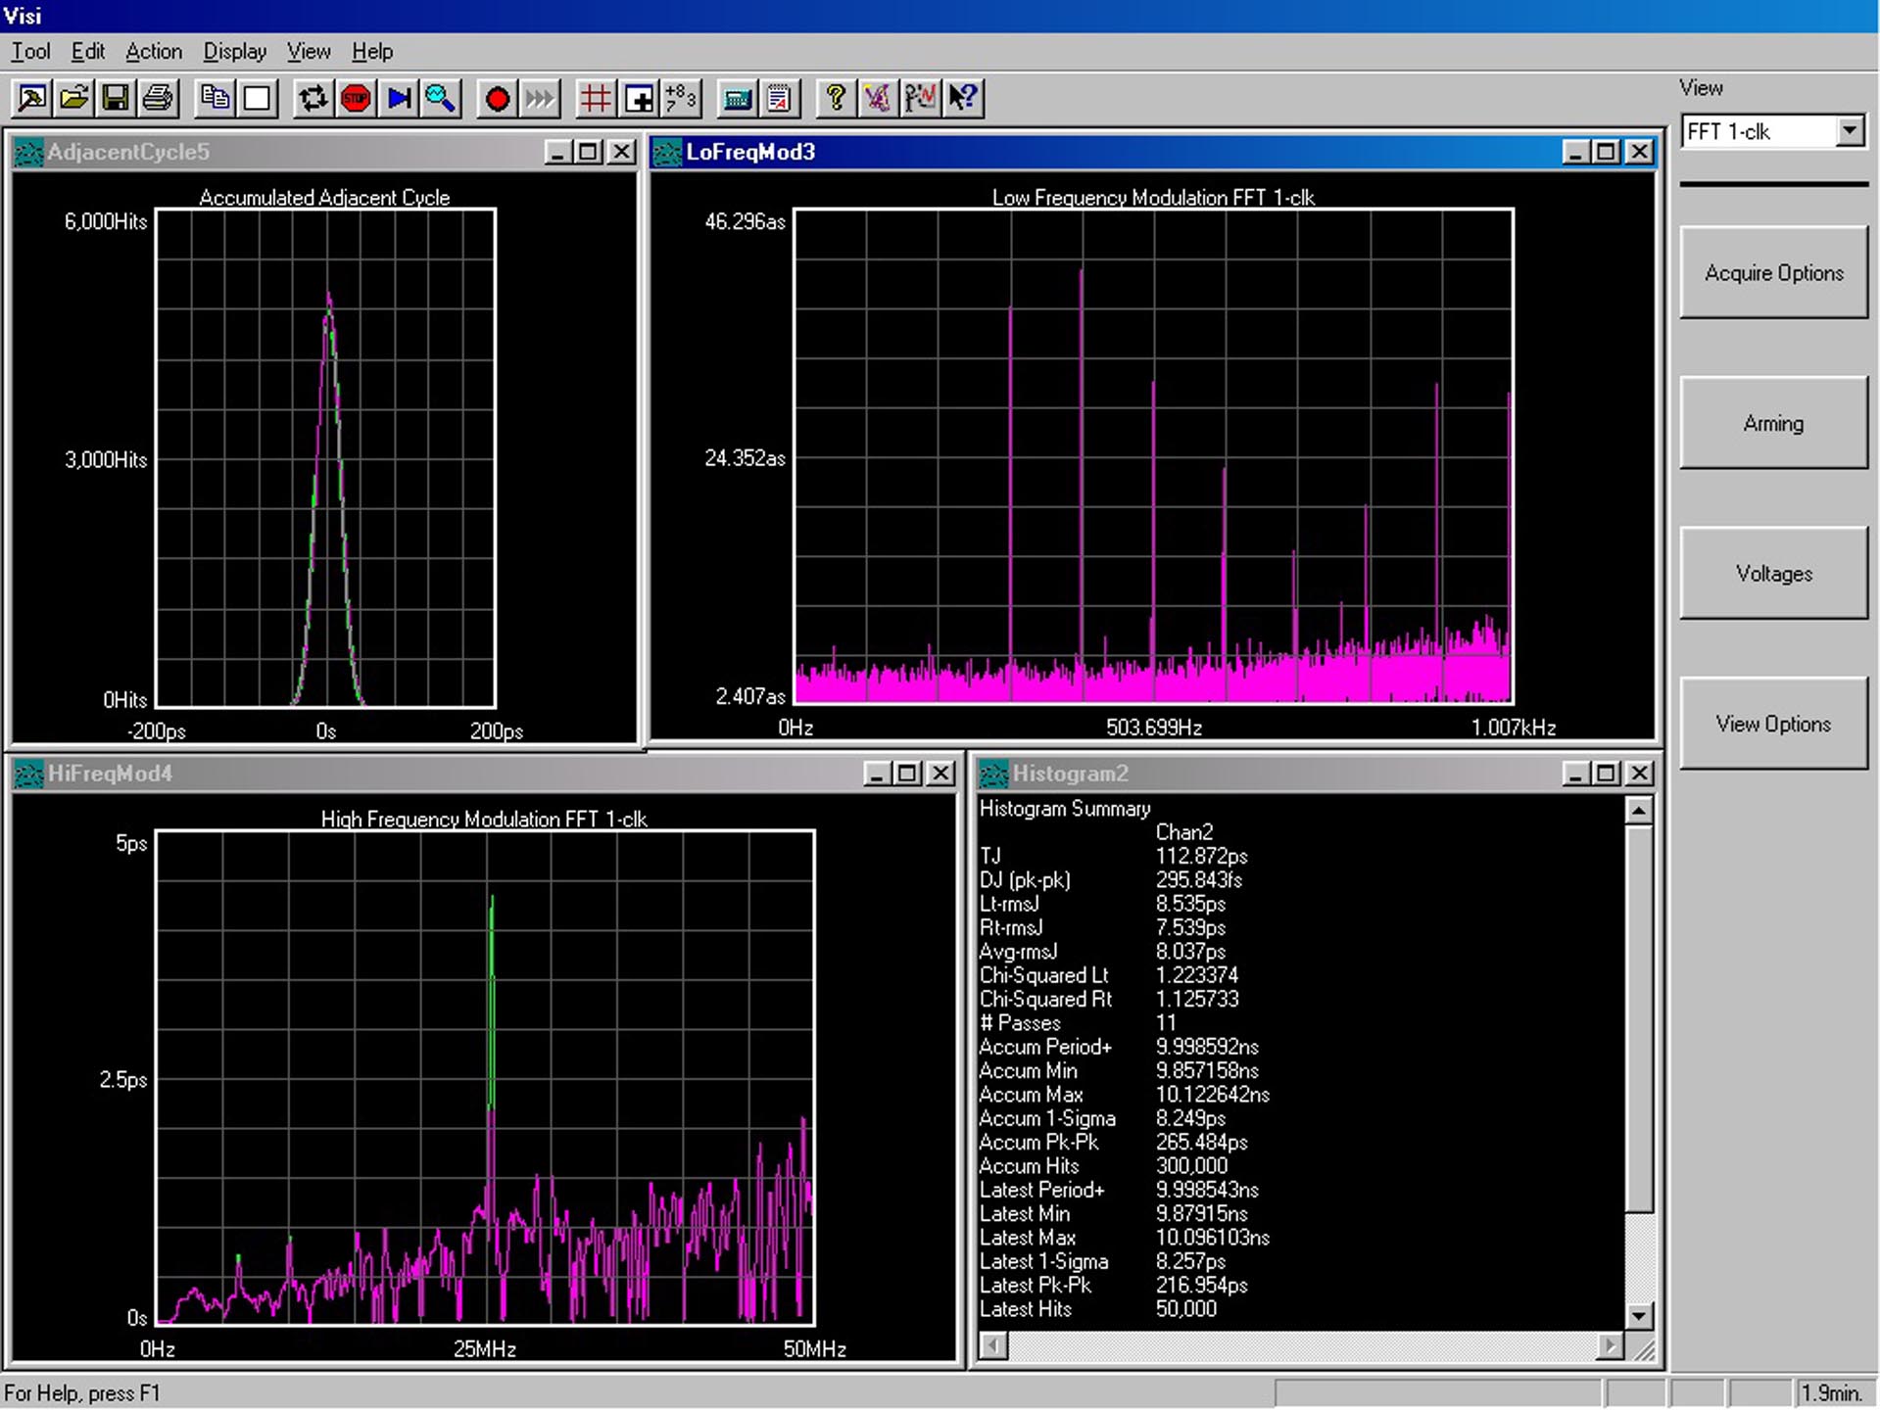The width and height of the screenshot is (1880, 1410).
Task: Open the Tool menu
Action: point(30,51)
